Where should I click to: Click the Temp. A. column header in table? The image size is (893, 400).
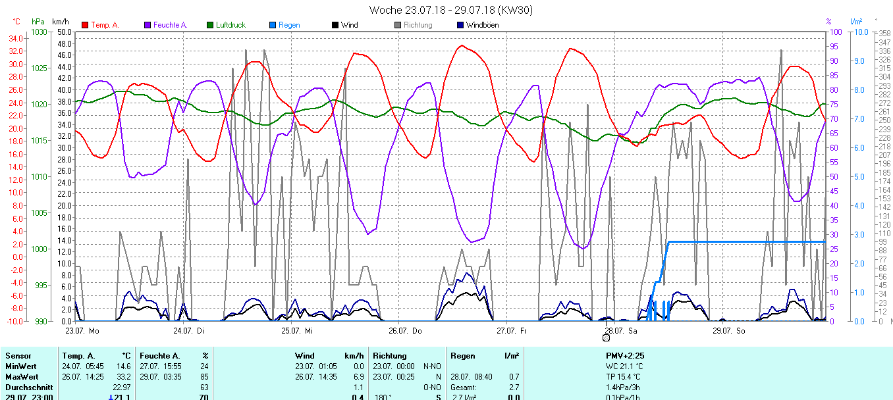79,356
